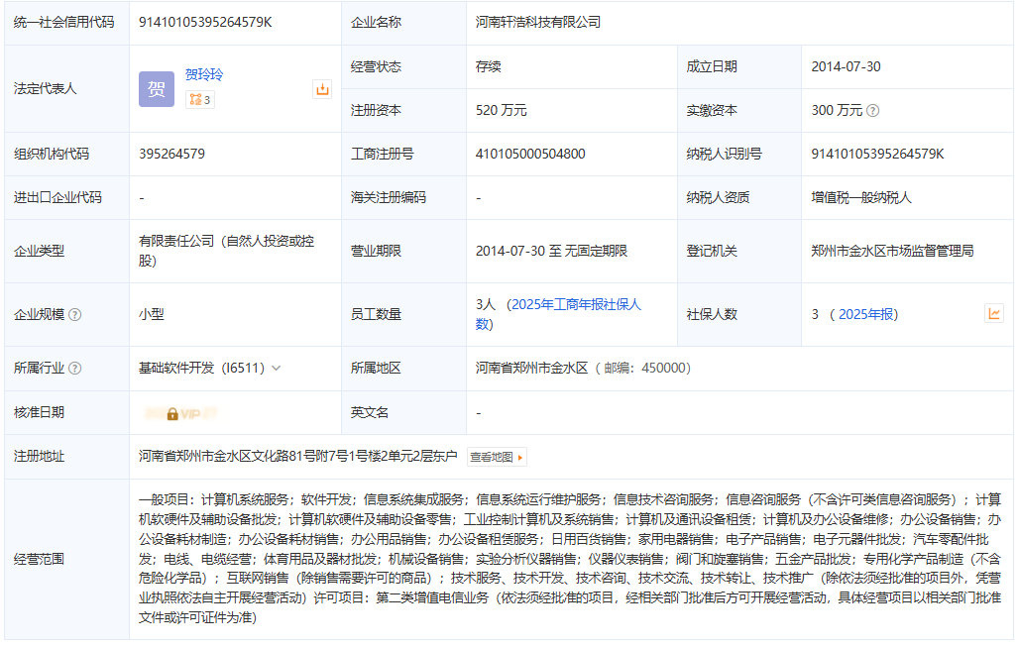1017x647 pixels.
Task: Select company size value 小型
Action: 151,314
